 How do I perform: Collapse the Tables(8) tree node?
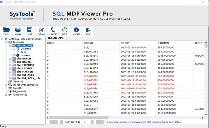(x=6, y=42)
